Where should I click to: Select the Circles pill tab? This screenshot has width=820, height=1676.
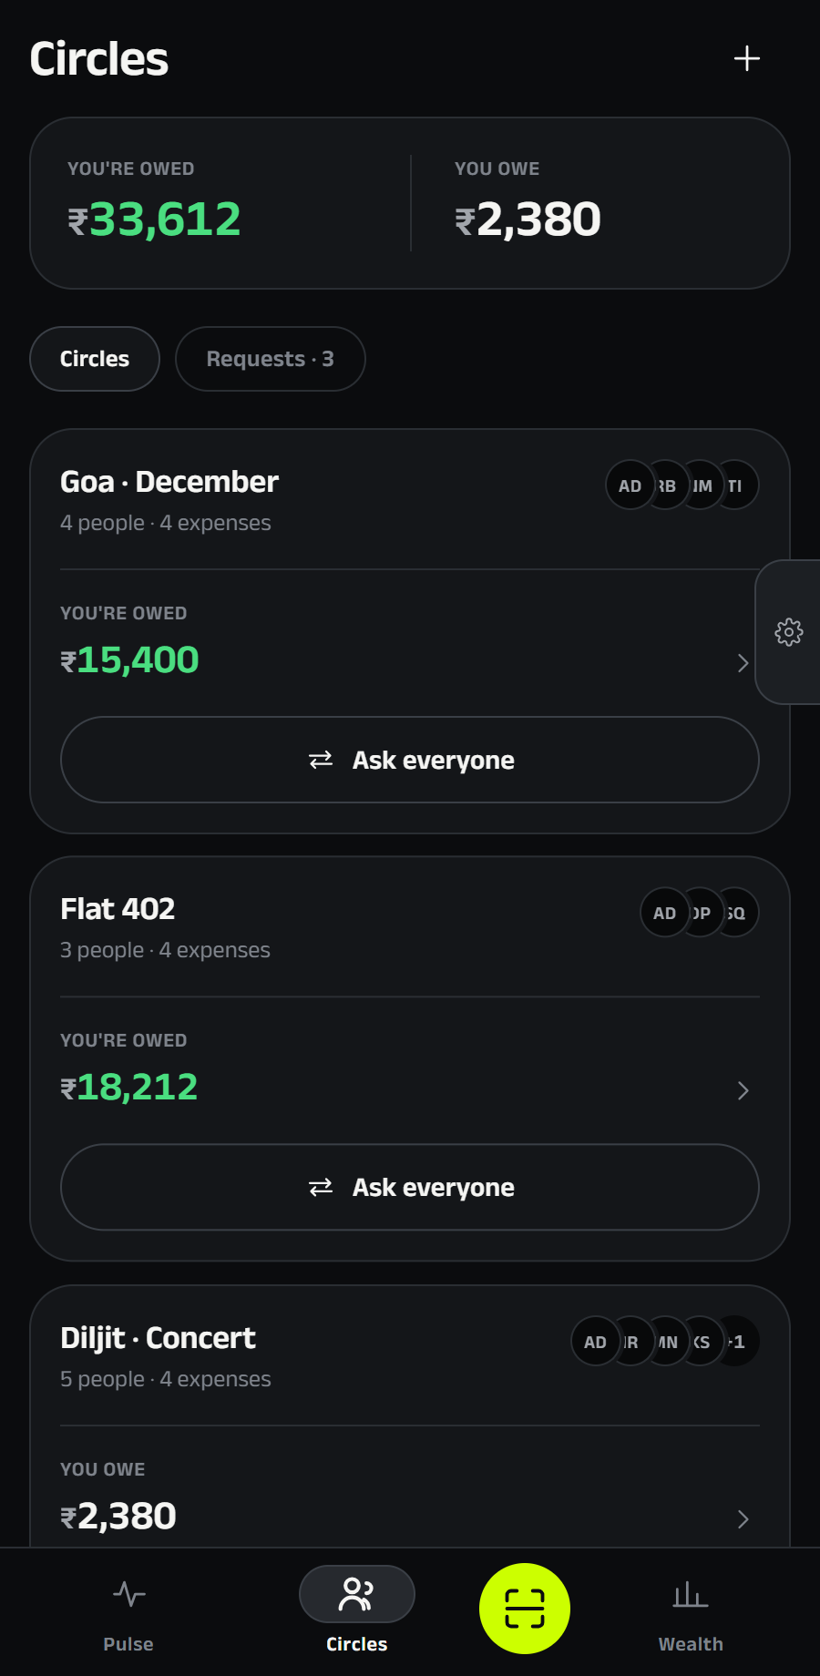[95, 359]
